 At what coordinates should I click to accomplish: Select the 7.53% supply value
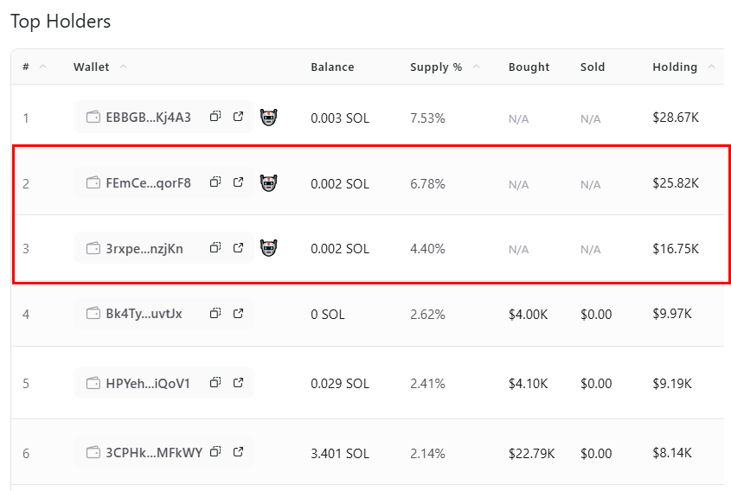pyautogui.click(x=427, y=118)
